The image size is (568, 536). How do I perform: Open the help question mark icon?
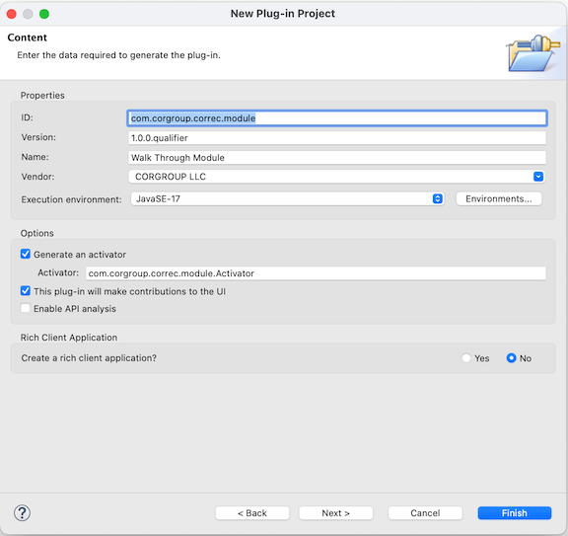click(22, 513)
